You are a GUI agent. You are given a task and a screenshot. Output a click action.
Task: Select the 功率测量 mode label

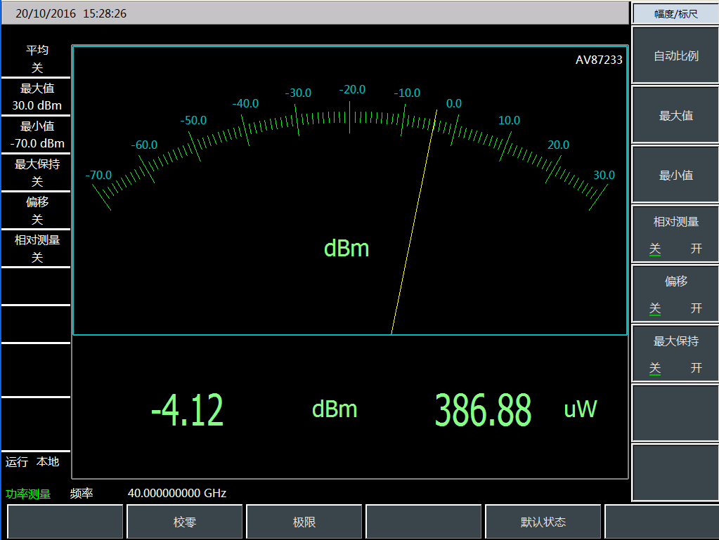tap(28, 494)
